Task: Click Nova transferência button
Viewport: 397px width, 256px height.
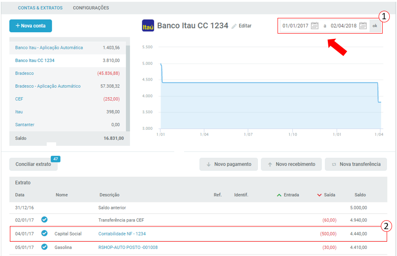Action: (x=356, y=164)
